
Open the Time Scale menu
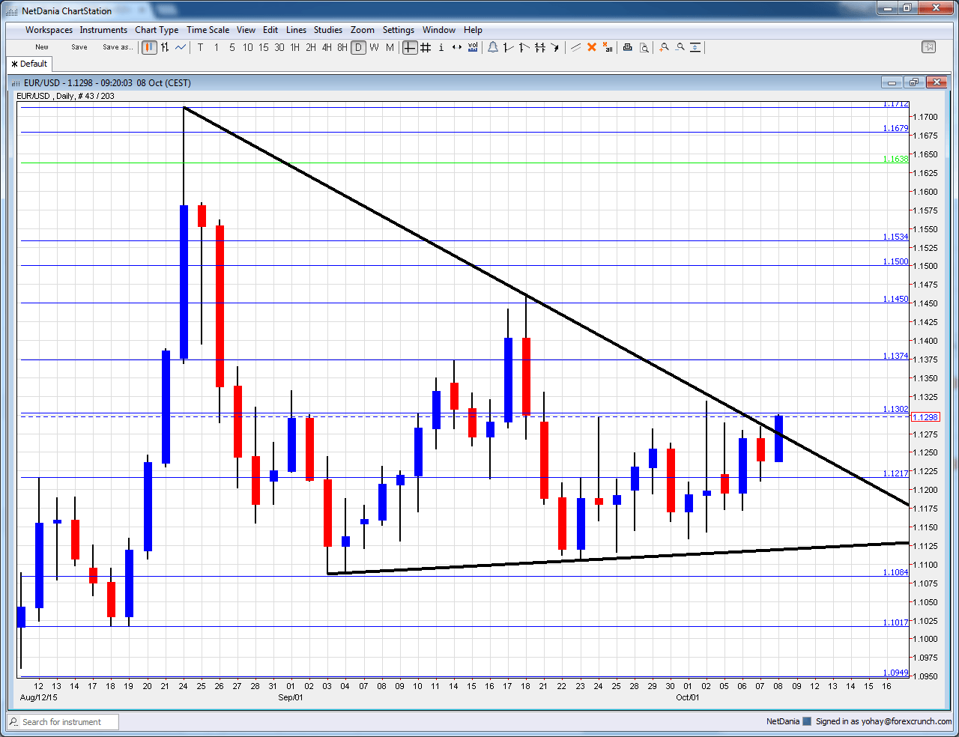pos(208,30)
